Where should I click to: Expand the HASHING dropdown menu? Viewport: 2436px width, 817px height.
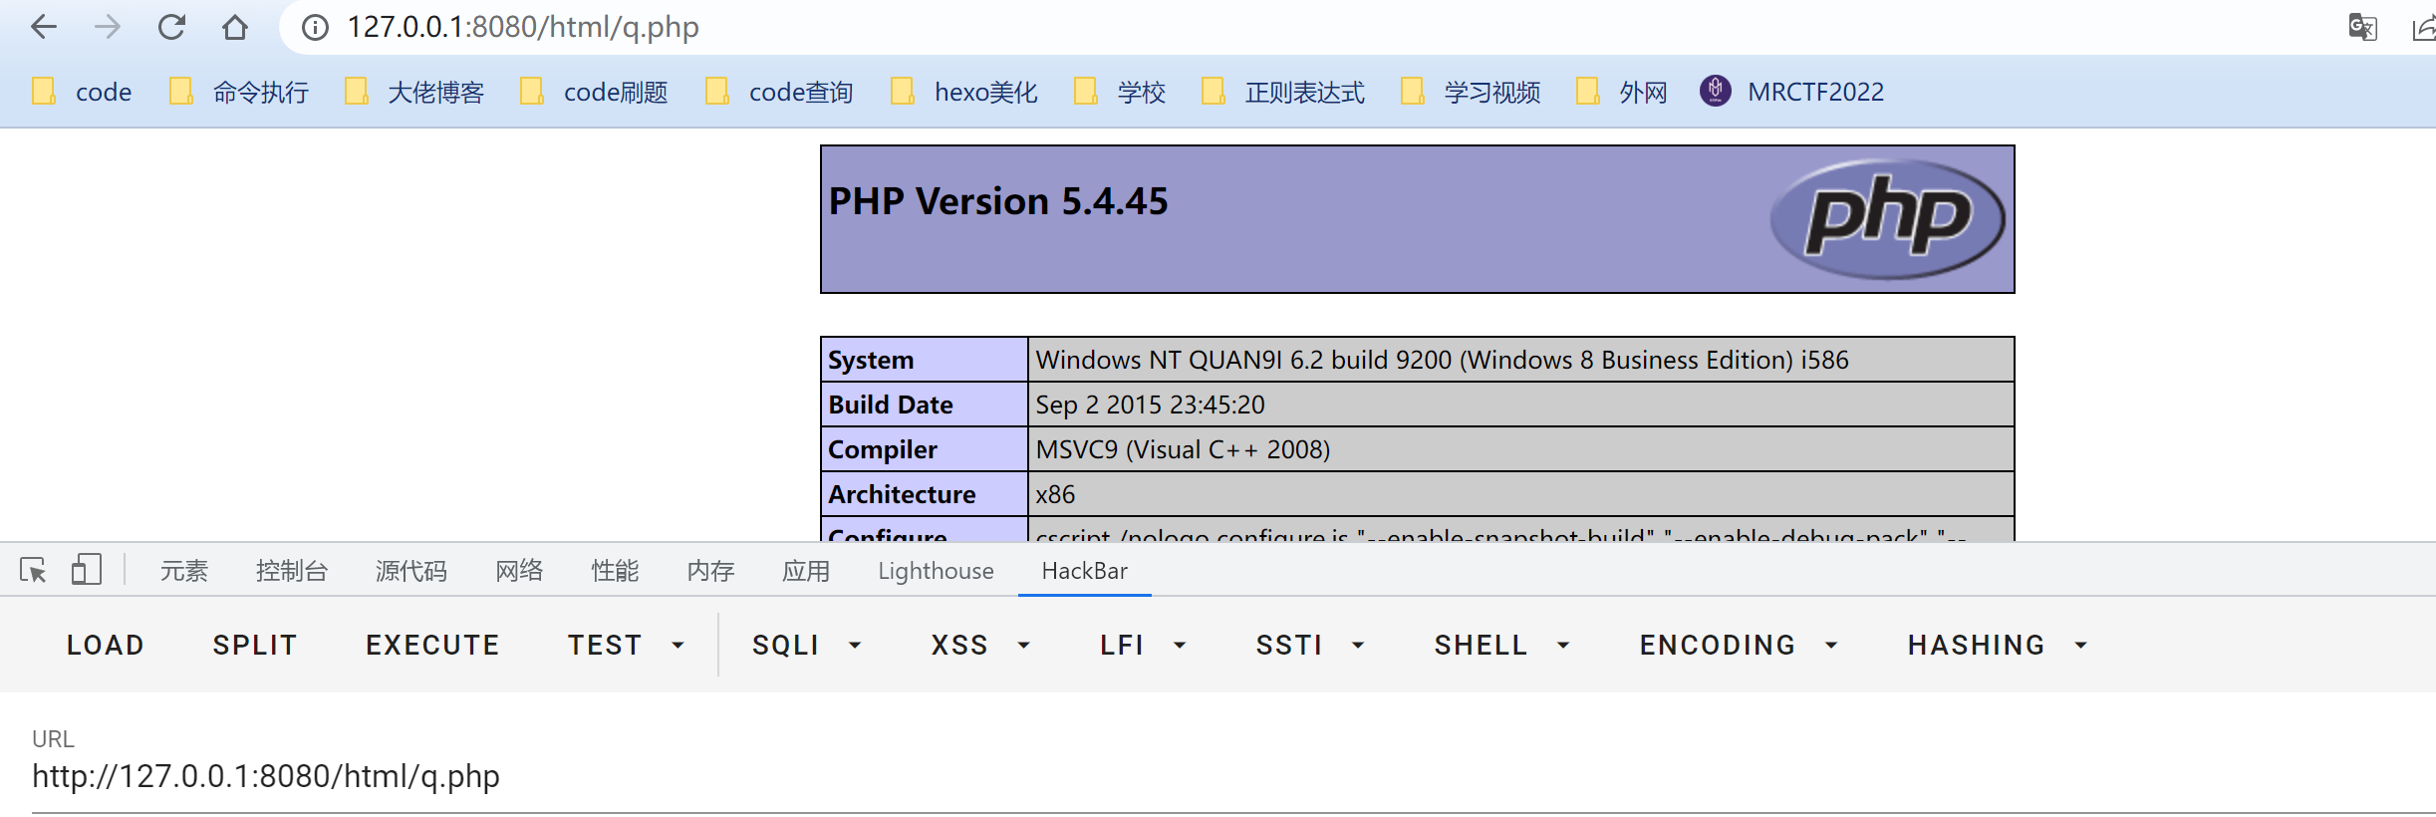click(1998, 645)
